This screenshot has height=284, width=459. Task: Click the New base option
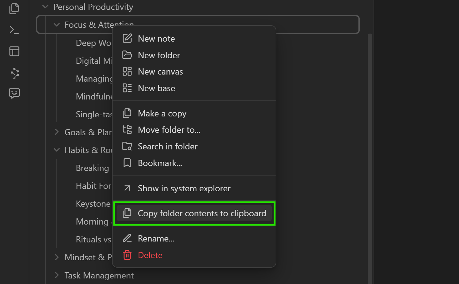tap(156, 88)
